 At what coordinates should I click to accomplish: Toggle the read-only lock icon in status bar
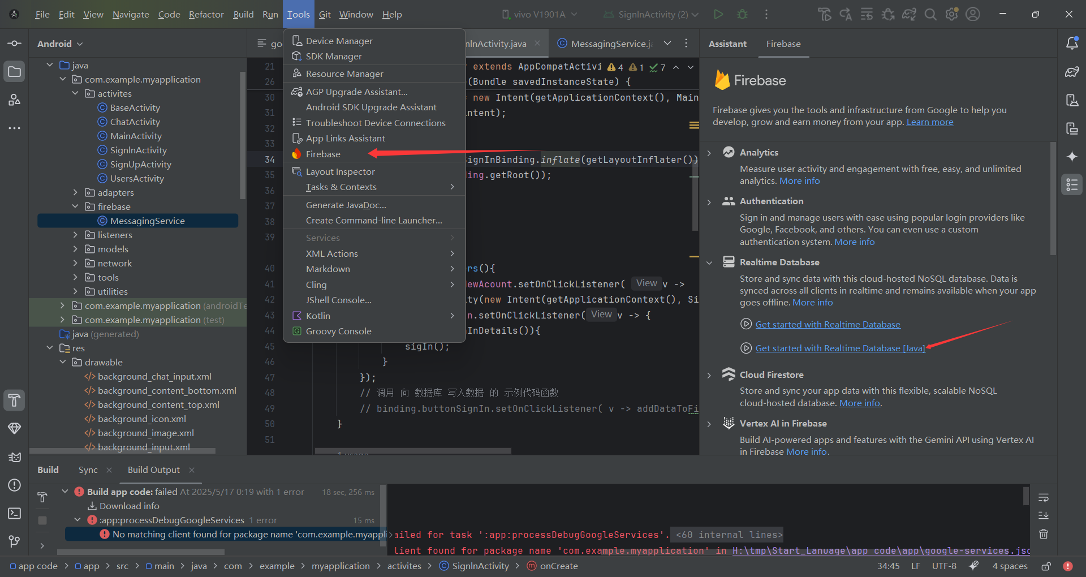tap(1046, 566)
